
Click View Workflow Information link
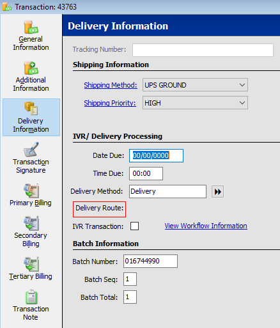206,226
